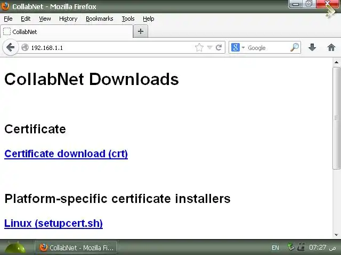This screenshot has width=341, height=255.
Task: Open the Android start button in taskbar
Action: pos(15,248)
